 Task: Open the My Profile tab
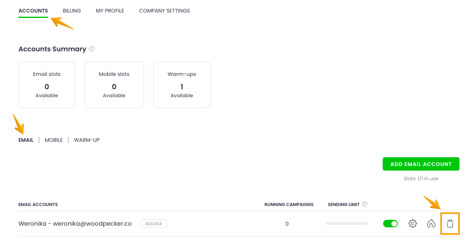[x=110, y=11]
